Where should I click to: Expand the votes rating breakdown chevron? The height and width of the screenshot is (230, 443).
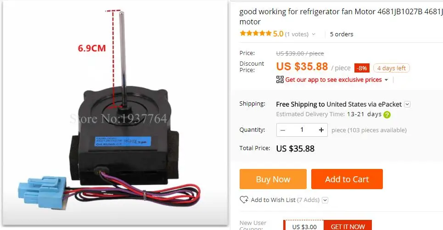(x=314, y=34)
